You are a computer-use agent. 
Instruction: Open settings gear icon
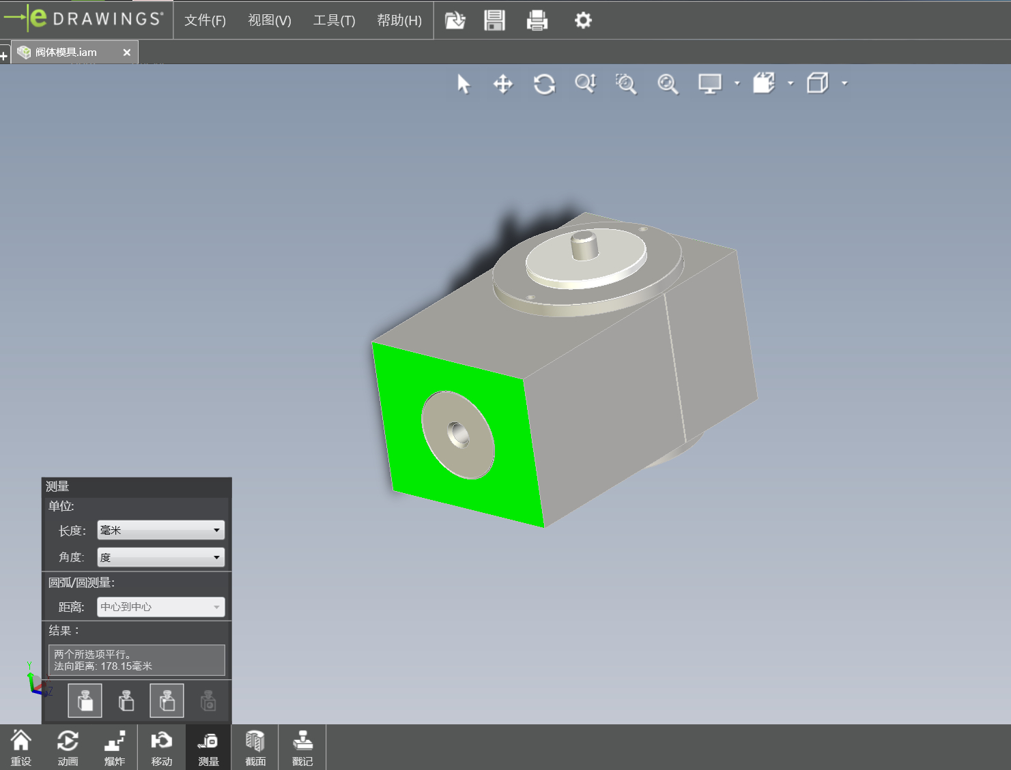(583, 20)
